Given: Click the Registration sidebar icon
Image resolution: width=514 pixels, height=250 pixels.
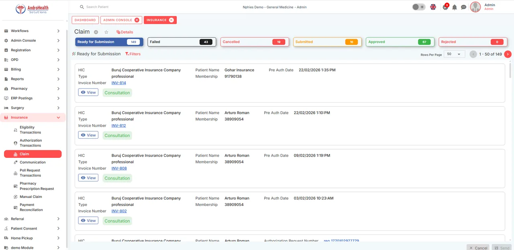Looking at the screenshot, I should 6,50.
